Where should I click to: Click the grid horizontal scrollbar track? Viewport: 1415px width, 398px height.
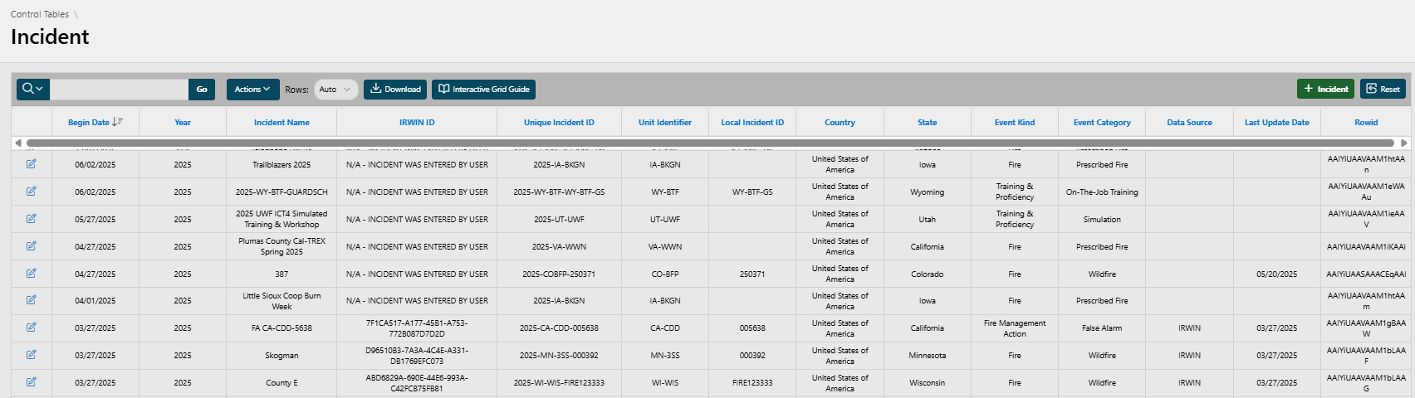(x=710, y=143)
